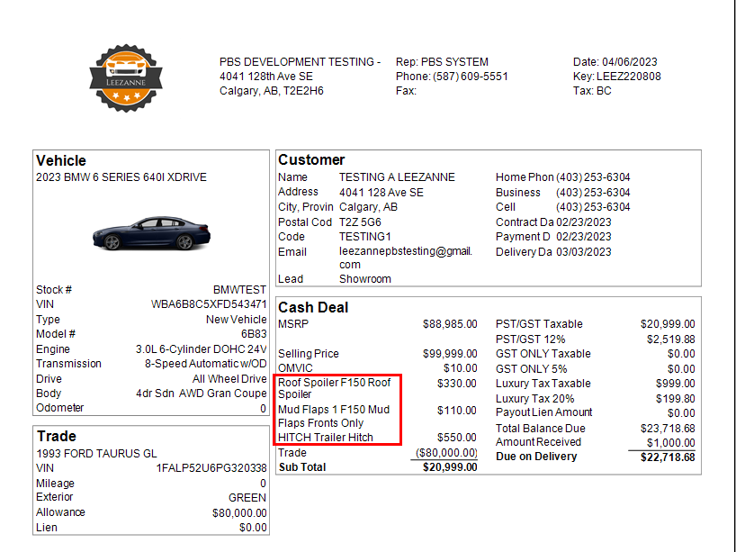Click the 'HITCH Trailer Hitch' item

point(326,438)
